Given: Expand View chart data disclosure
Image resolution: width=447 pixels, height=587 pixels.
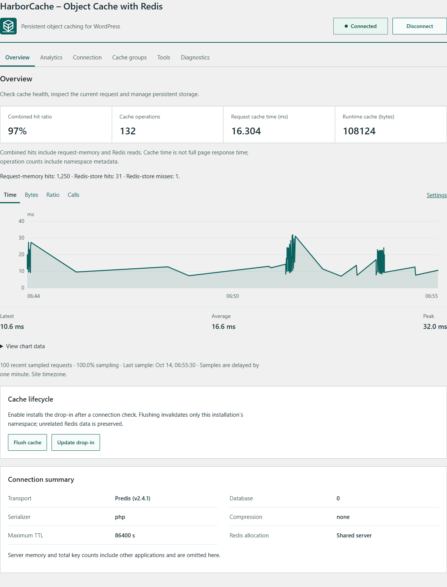Looking at the screenshot, I should tap(23, 346).
